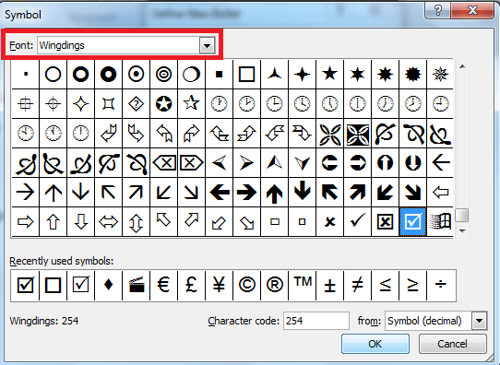
Task: Insert recent clapperboard symbol
Action: click(136, 285)
